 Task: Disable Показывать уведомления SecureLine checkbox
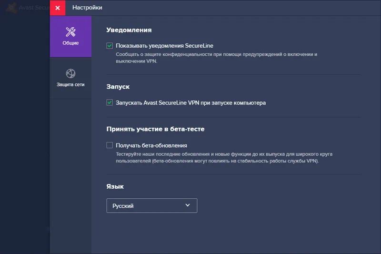[110, 46]
